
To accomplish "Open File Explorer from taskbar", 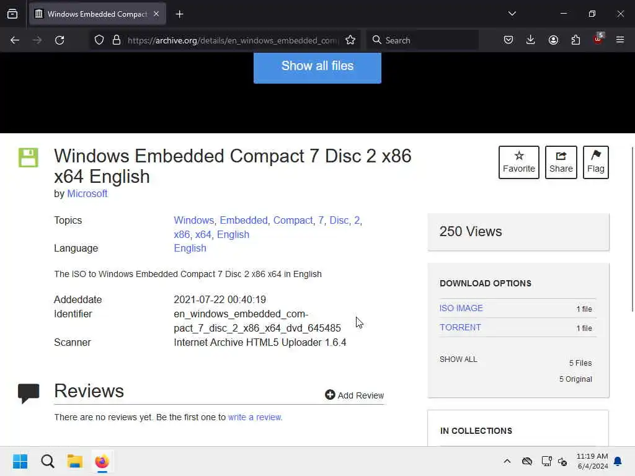I will click(x=74, y=461).
